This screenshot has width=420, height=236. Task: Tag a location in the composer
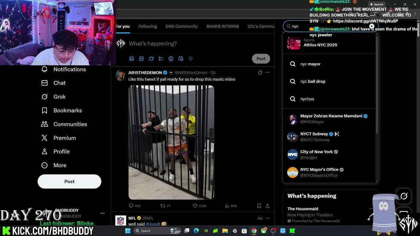191,59
